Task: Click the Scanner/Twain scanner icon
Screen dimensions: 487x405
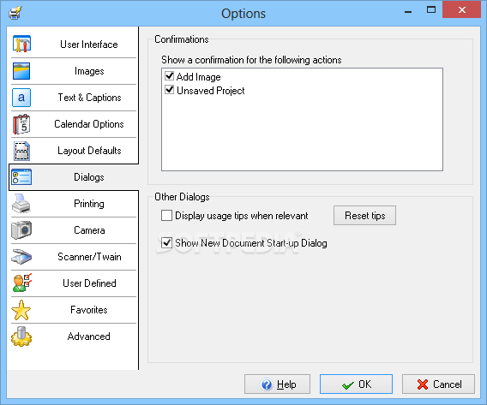Action: pos(21,257)
